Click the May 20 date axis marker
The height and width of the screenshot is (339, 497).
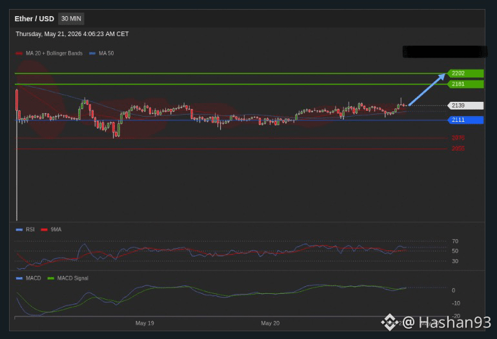coord(270,323)
